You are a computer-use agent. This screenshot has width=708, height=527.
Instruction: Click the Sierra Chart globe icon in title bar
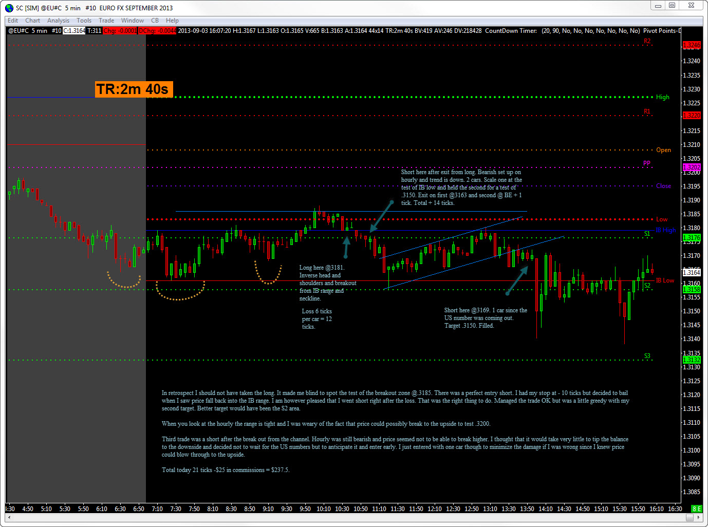pos(9,8)
